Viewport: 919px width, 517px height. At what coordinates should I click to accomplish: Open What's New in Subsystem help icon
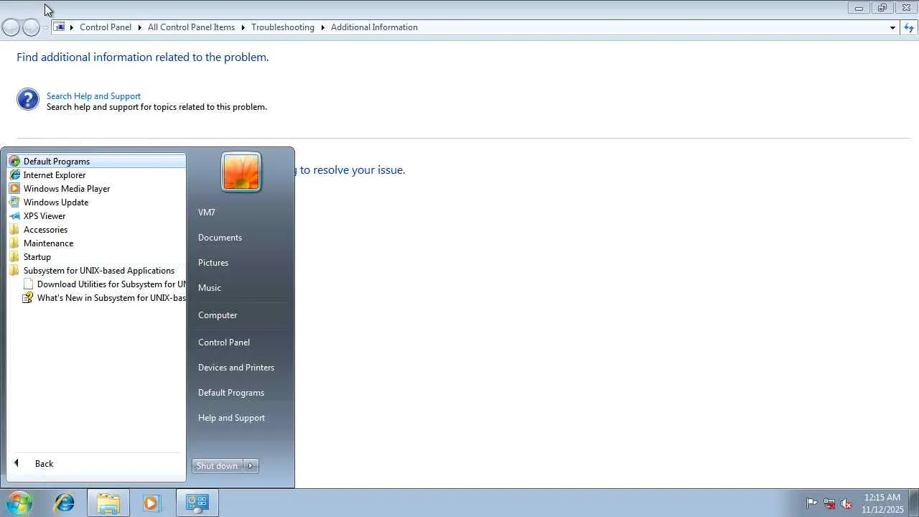[x=28, y=298]
